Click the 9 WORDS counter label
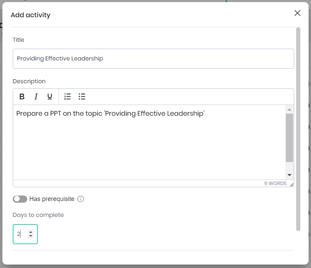Viewport: 311px width, 268px height. pyautogui.click(x=275, y=183)
